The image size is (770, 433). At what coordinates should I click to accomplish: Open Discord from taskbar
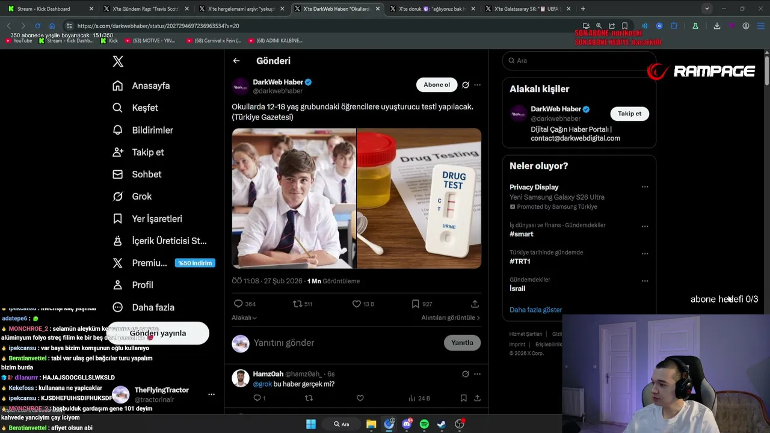[x=407, y=424]
